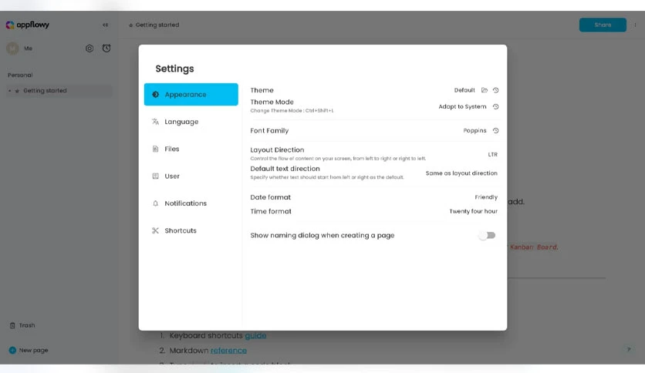Image resolution: width=645 pixels, height=373 pixels.
Task: Click the AppFlowy logo
Action: pyautogui.click(x=28, y=25)
